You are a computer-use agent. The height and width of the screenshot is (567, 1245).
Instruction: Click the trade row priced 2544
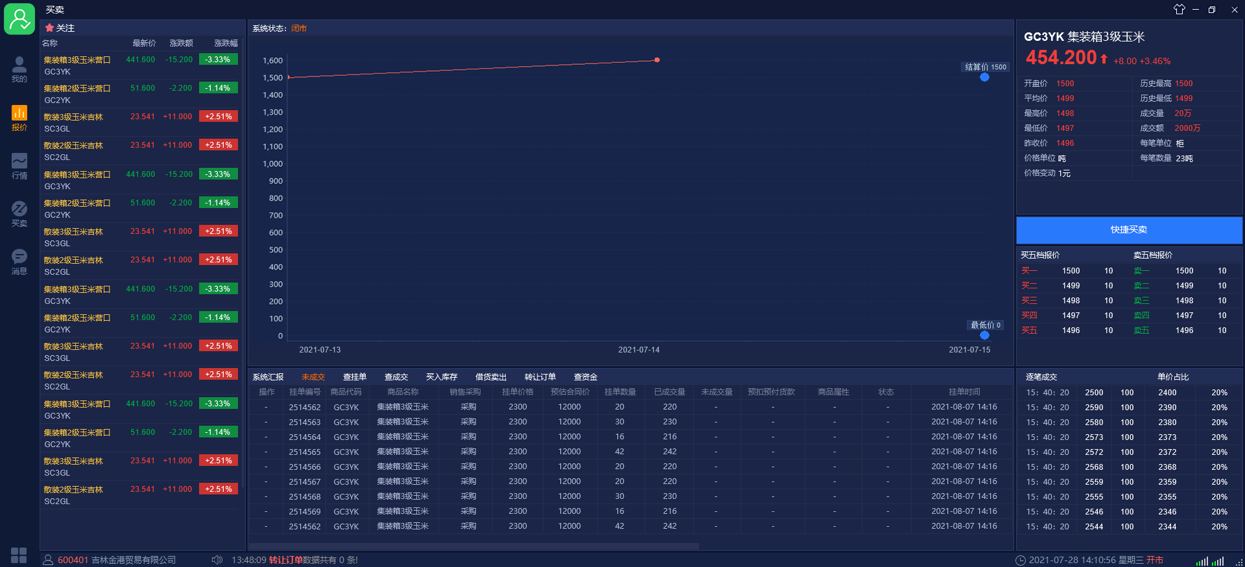click(x=1129, y=527)
